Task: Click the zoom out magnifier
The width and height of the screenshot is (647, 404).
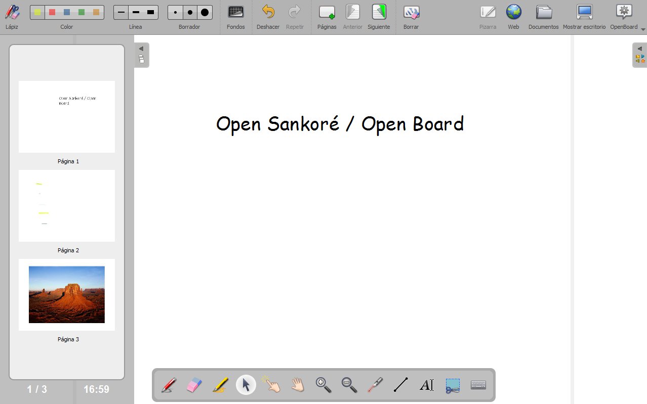Action: pos(349,385)
